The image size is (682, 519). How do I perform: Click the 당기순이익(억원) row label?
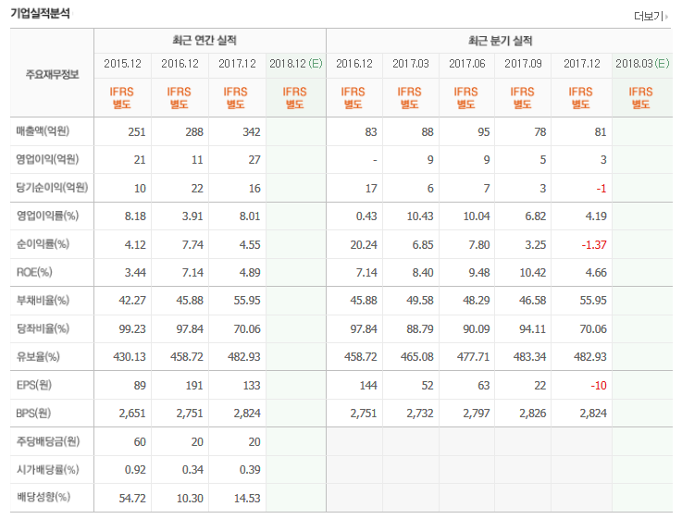pyautogui.click(x=52, y=188)
